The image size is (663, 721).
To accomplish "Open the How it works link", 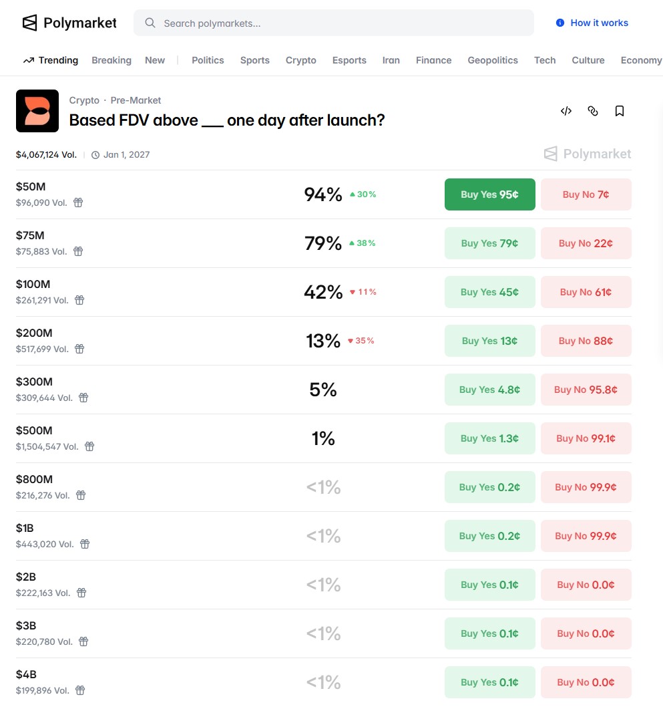I will click(592, 23).
